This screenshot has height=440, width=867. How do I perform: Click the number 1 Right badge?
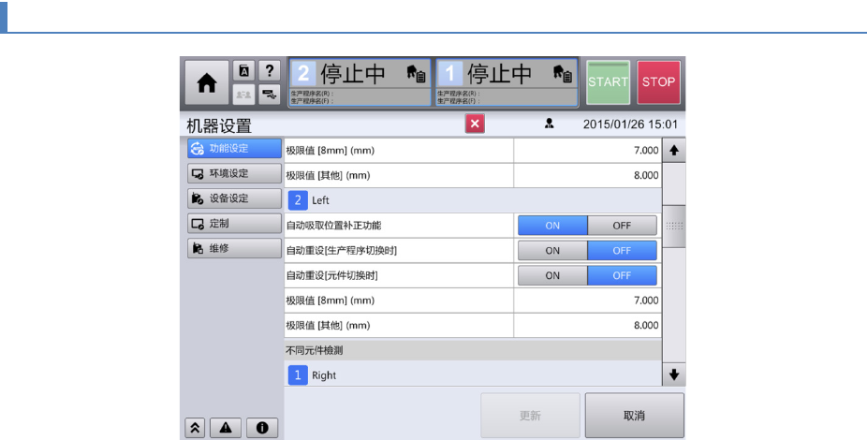pos(298,375)
